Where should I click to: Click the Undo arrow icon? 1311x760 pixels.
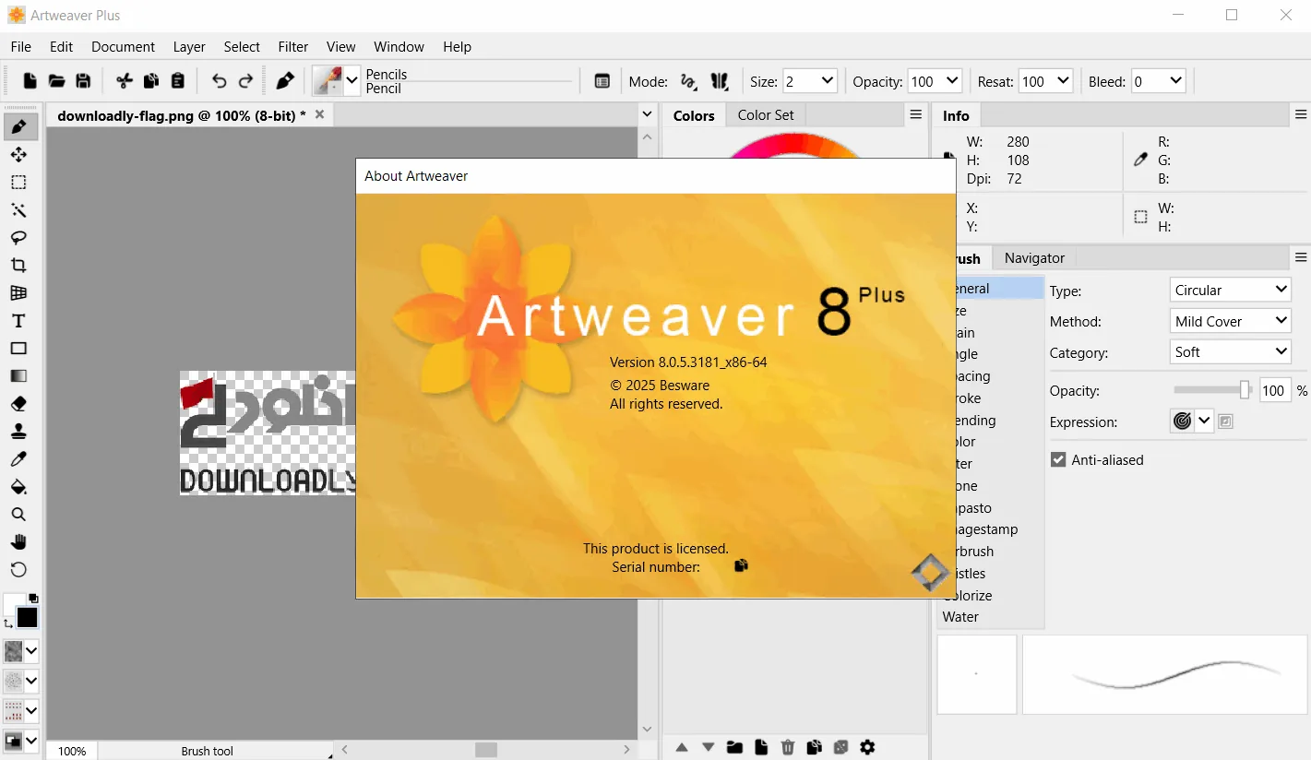point(219,81)
